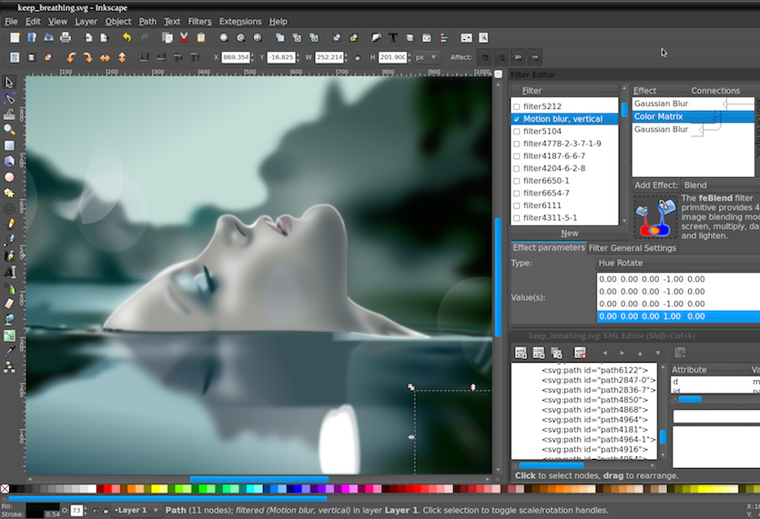This screenshot has width=760, height=519.
Task: Select the Spiral tool
Action: pos(9,209)
